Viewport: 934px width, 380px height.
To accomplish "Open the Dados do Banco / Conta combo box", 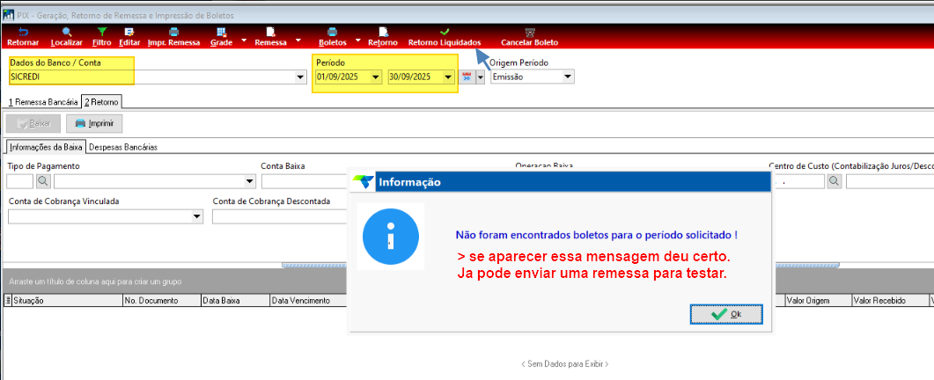I will pyautogui.click(x=301, y=77).
